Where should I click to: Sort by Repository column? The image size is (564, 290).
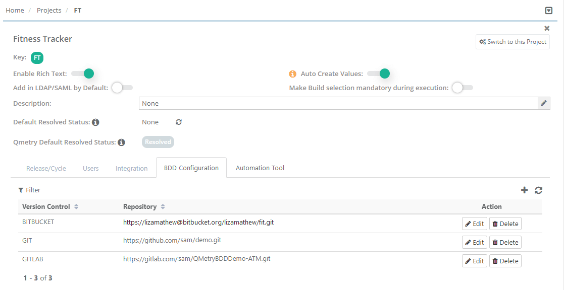144,206
